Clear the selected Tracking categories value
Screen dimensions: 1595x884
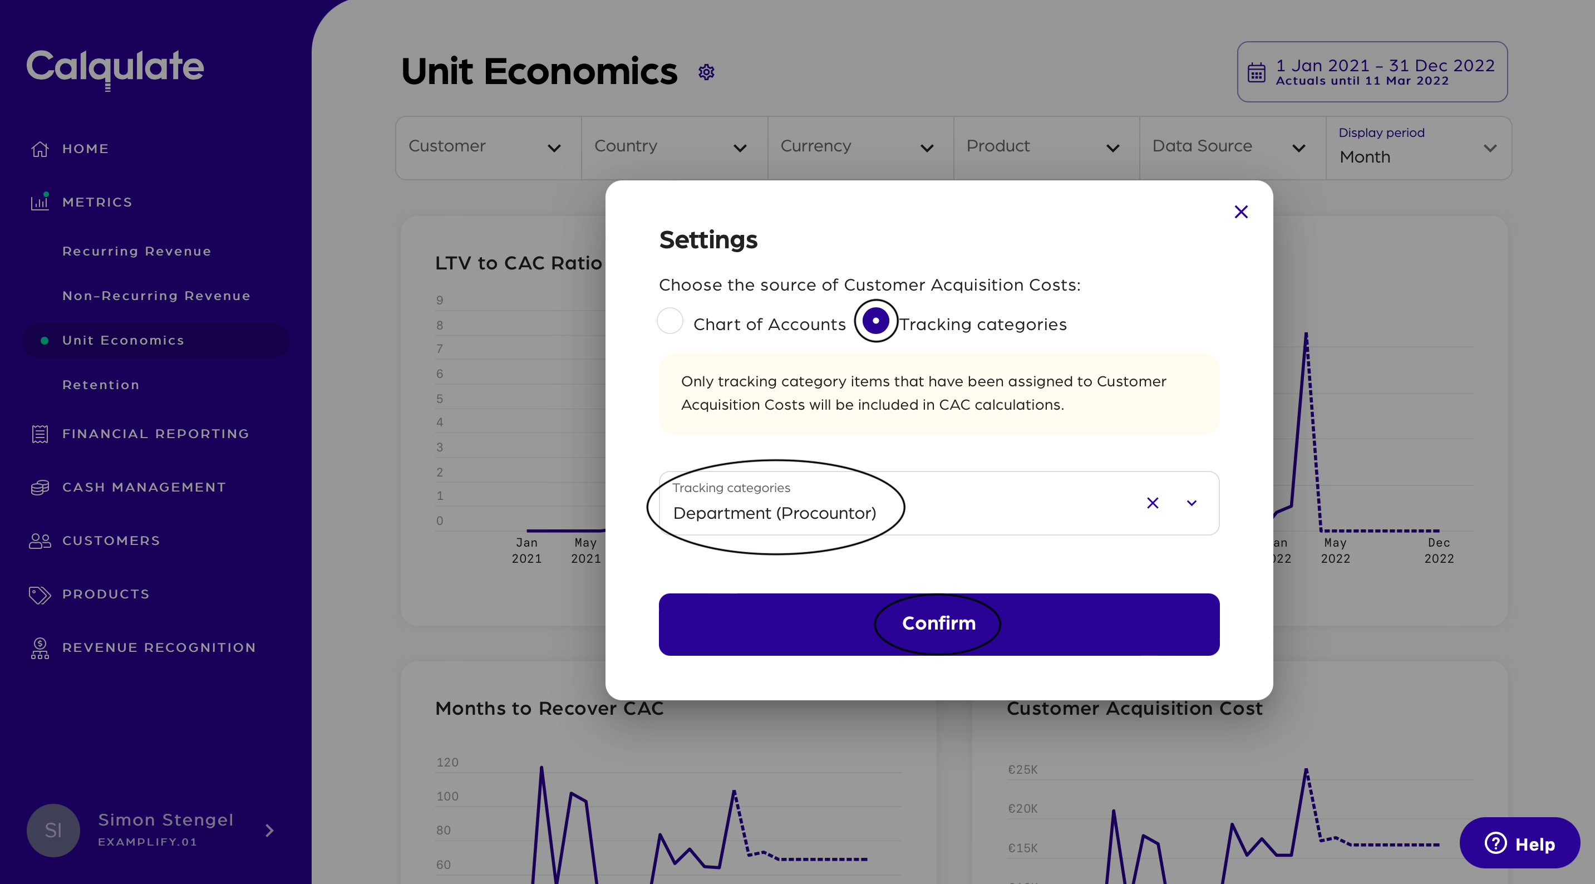1153,503
